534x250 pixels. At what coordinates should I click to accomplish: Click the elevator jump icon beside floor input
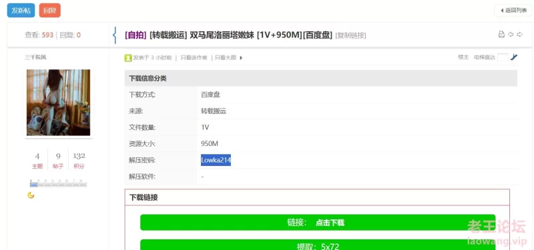click(x=514, y=57)
